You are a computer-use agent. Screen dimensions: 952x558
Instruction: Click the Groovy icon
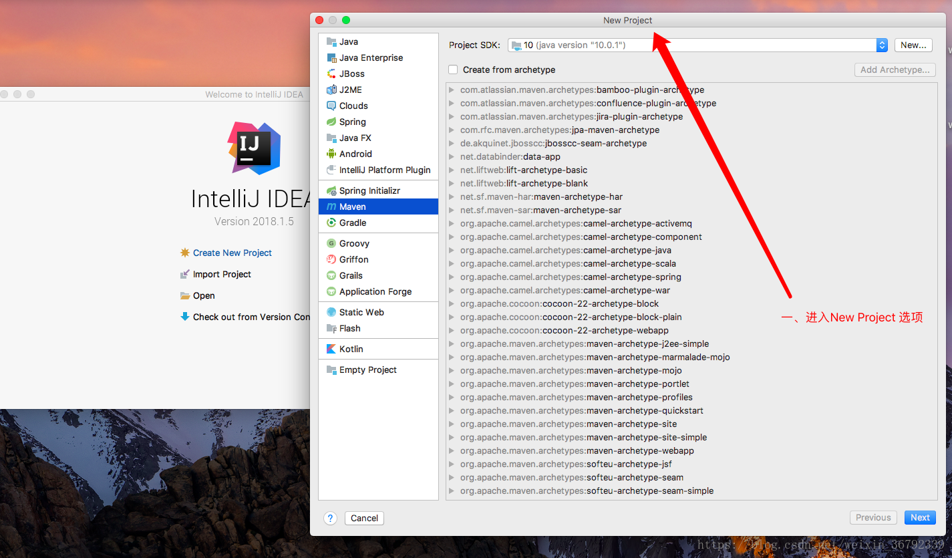[x=331, y=243]
